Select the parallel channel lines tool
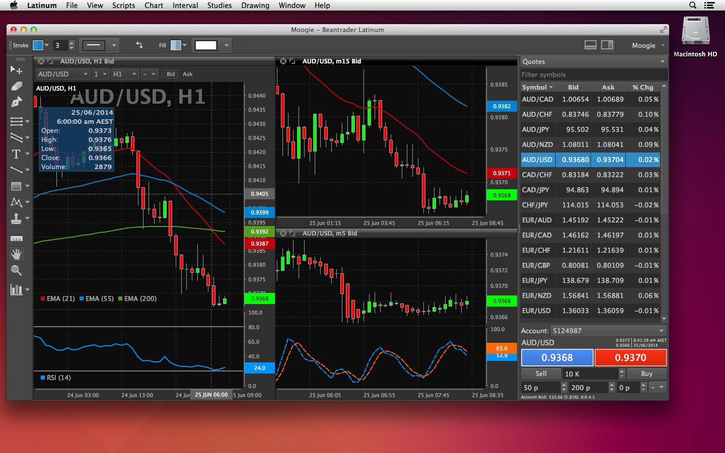This screenshot has width=725, height=453. (16, 137)
